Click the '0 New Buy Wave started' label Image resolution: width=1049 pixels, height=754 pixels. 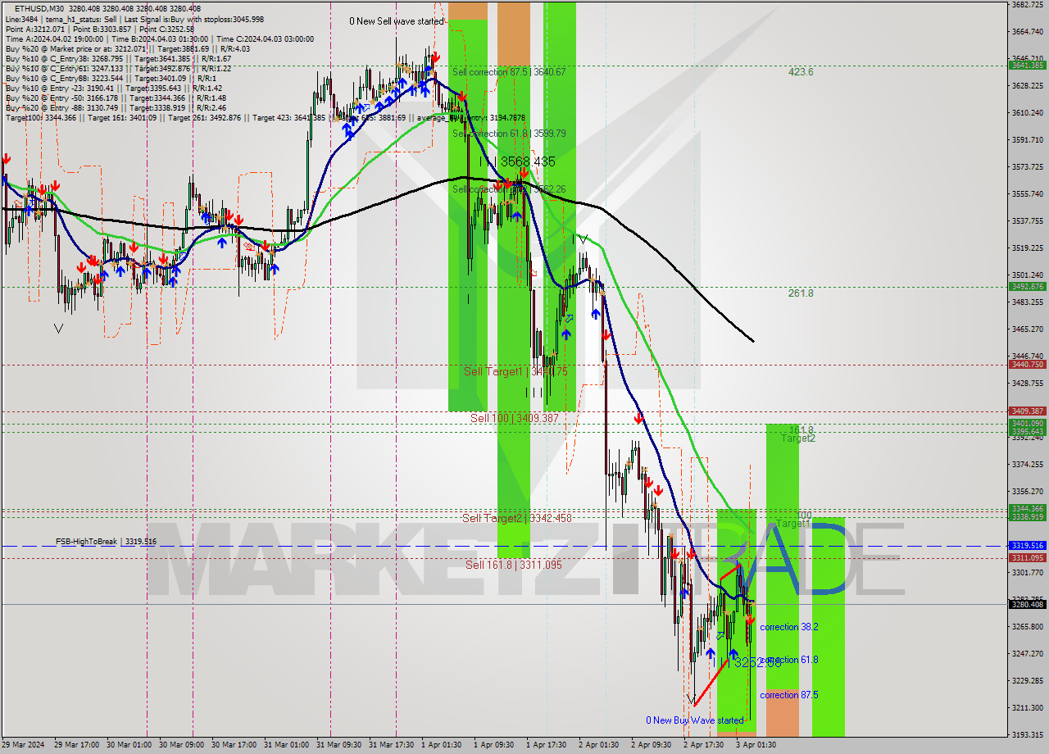pyautogui.click(x=694, y=720)
